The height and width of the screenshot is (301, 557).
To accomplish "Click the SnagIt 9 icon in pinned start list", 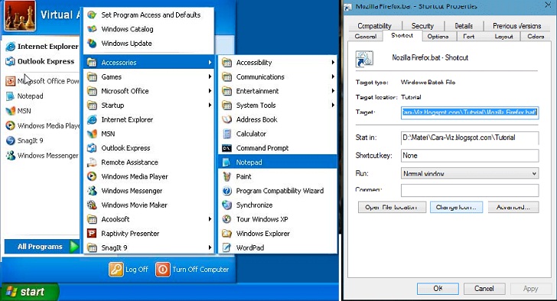I will point(11,141).
